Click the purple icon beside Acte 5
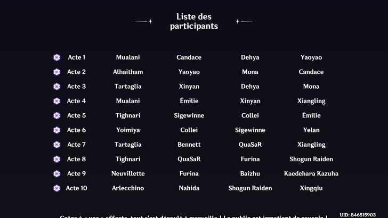 click(x=57, y=115)
